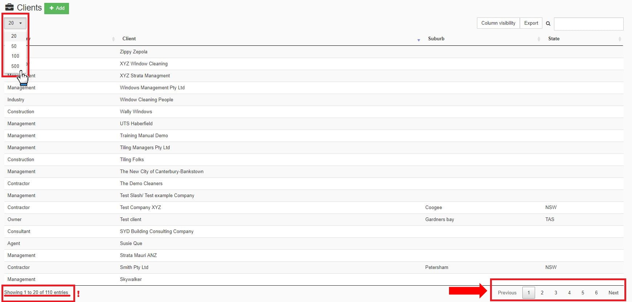
Task: Go to page 2 in pagination
Action: pyautogui.click(x=542, y=293)
